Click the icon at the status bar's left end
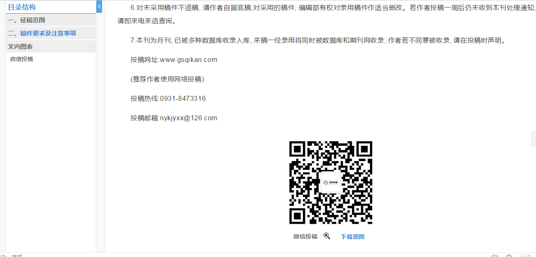 coord(3,256)
